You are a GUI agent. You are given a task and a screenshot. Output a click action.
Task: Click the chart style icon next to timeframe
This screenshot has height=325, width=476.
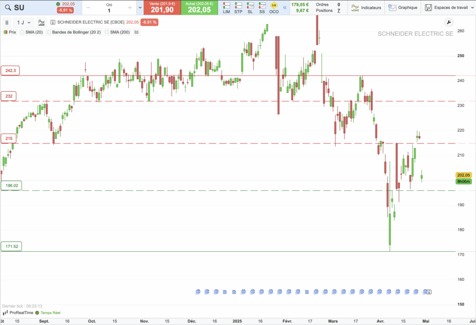click(41, 22)
